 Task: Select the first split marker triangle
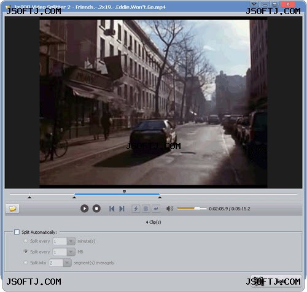point(29,198)
